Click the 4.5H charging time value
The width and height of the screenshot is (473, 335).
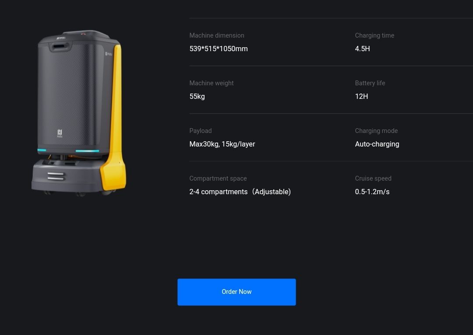[362, 49]
